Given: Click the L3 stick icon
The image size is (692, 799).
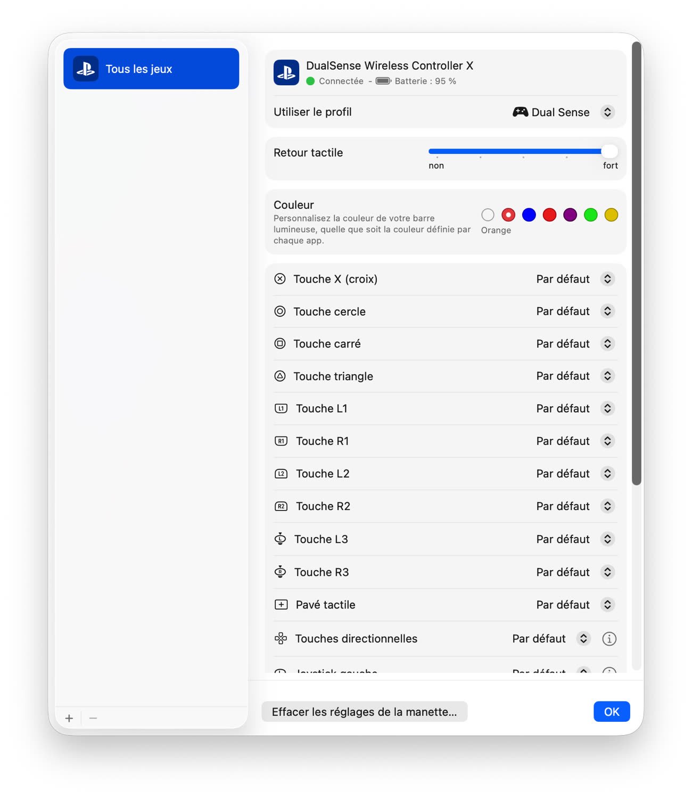Looking at the screenshot, I should (280, 539).
